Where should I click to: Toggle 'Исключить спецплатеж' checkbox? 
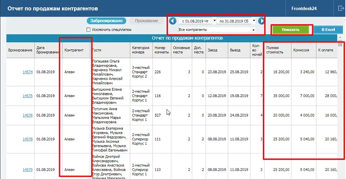coord(89,30)
